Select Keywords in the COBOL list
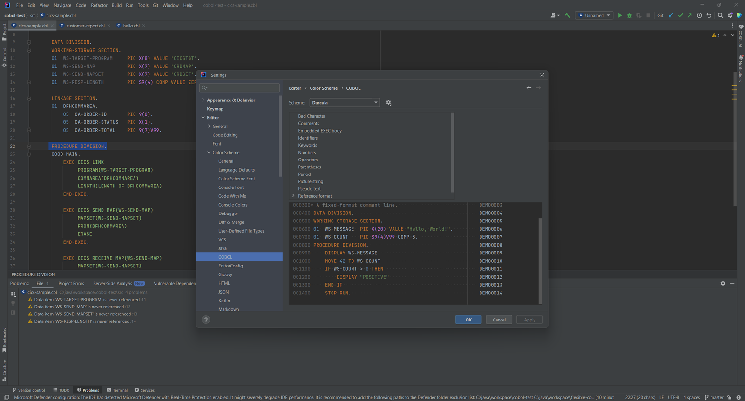Viewport: 745px width, 401px height. point(307,145)
